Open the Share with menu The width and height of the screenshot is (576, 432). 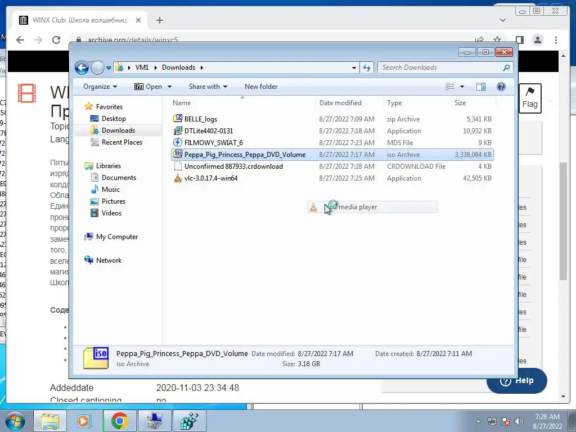click(x=208, y=87)
